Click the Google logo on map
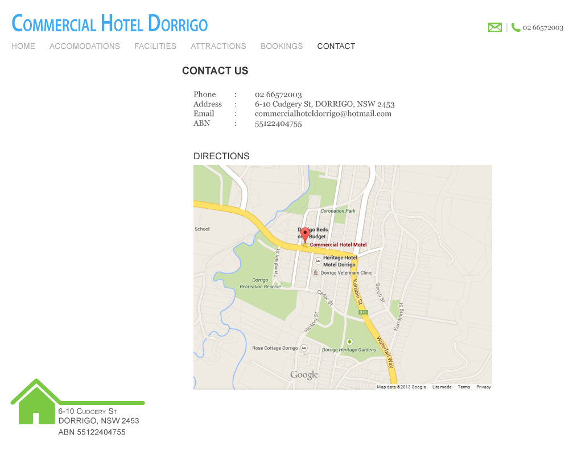The width and height of the screenshot is (569, 455). coord(304,375)
